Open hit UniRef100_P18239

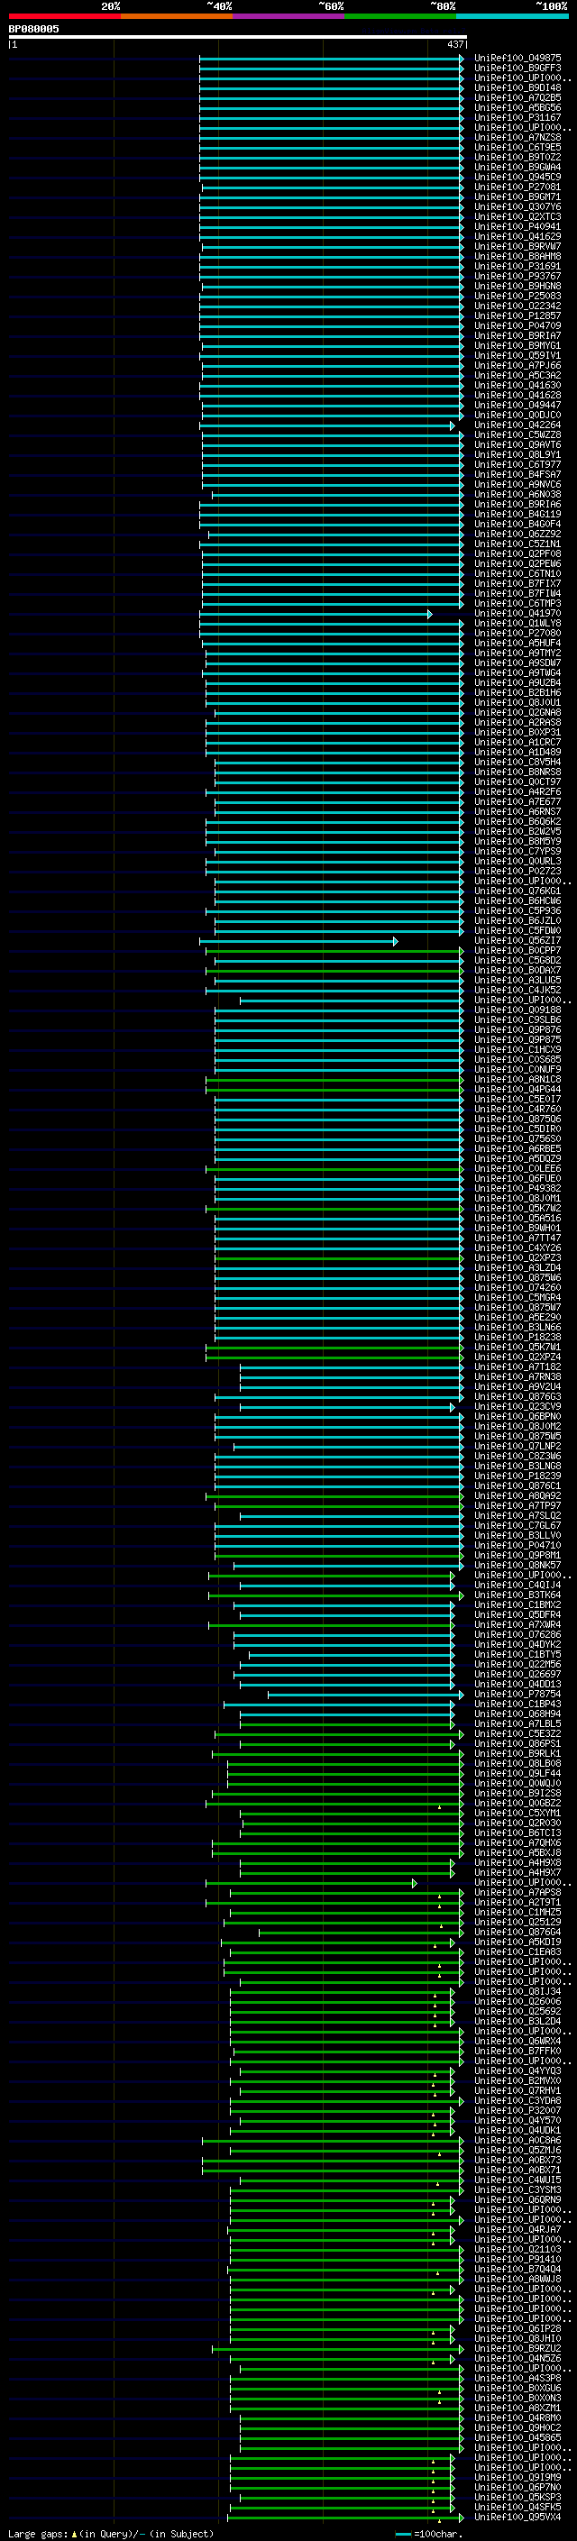(517, 1476)
